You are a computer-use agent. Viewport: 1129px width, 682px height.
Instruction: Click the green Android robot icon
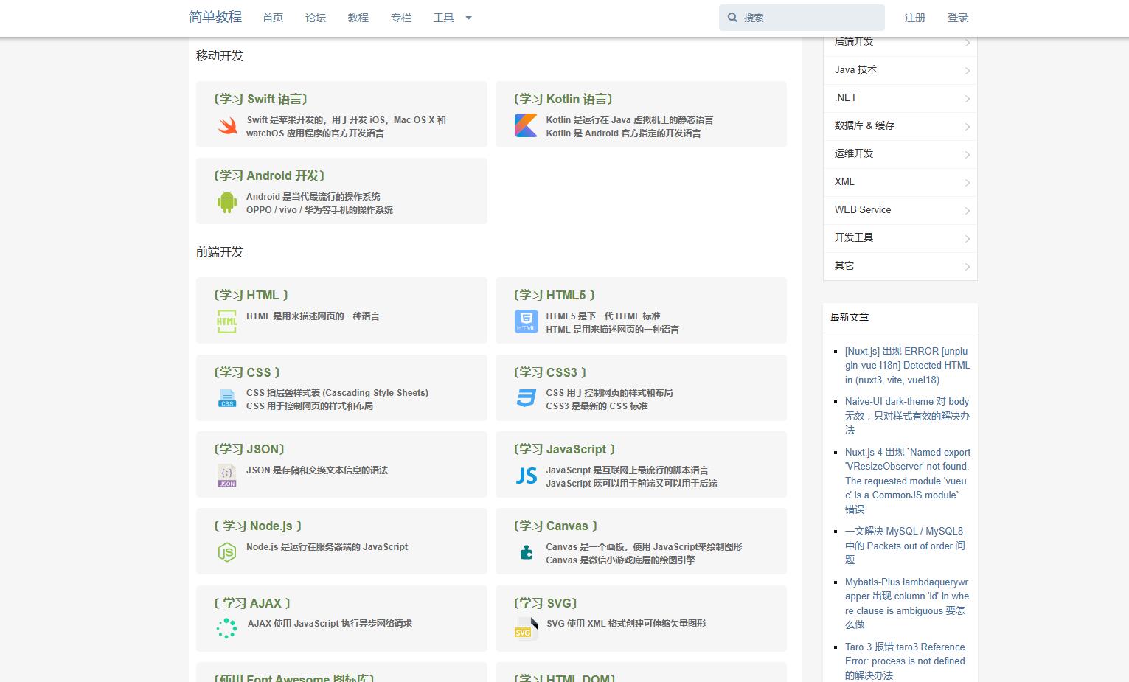[x=227, y=202]
